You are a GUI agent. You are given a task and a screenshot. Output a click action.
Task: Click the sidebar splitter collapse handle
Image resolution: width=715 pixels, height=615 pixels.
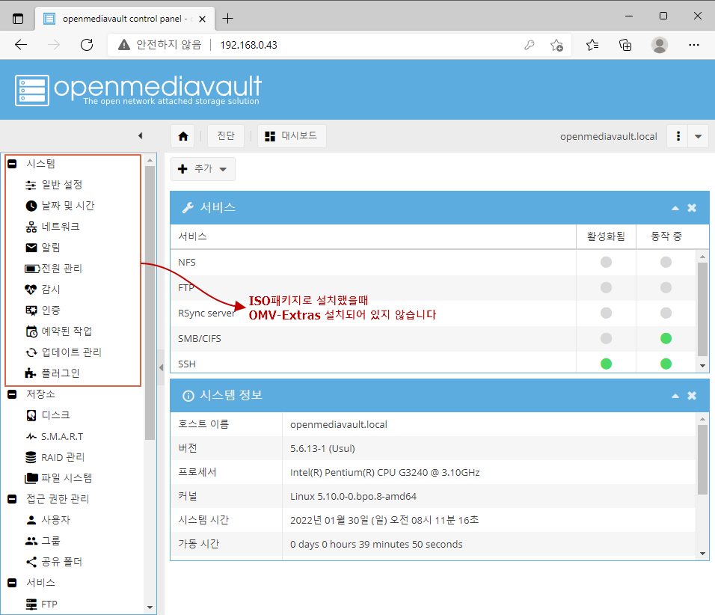click(161, 367)
